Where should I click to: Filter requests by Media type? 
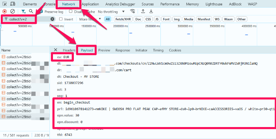point(189,19)
